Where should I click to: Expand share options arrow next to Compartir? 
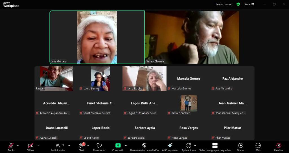(x=126, y=145)
